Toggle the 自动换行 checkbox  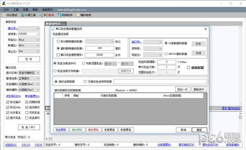coord(27,107)
